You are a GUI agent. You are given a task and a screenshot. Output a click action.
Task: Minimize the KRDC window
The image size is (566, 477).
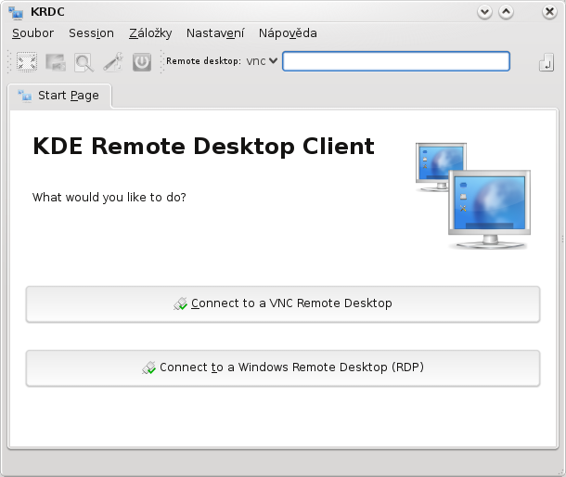tap(484, 12)
